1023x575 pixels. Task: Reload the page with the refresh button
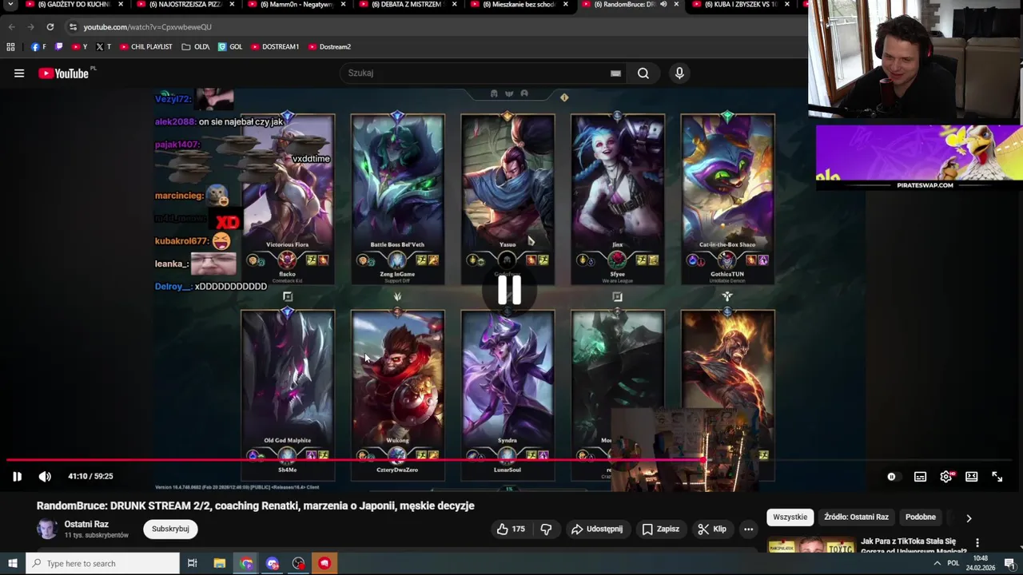50,27
